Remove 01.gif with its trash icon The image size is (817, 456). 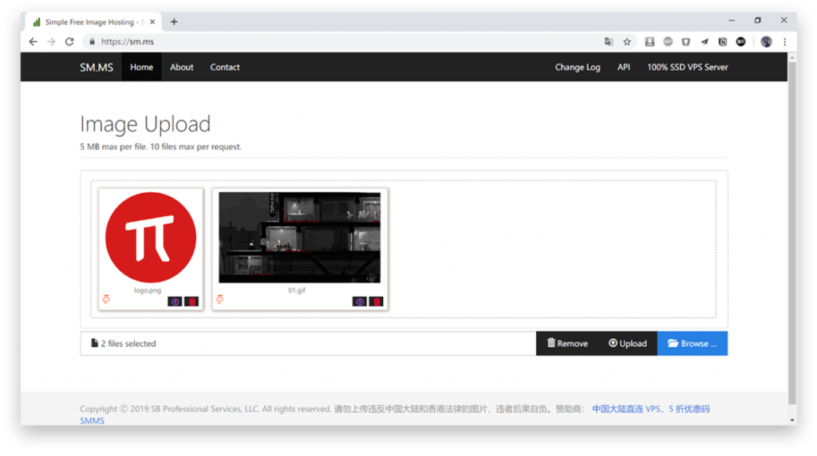pyautogui.click(x=377, y=301)
